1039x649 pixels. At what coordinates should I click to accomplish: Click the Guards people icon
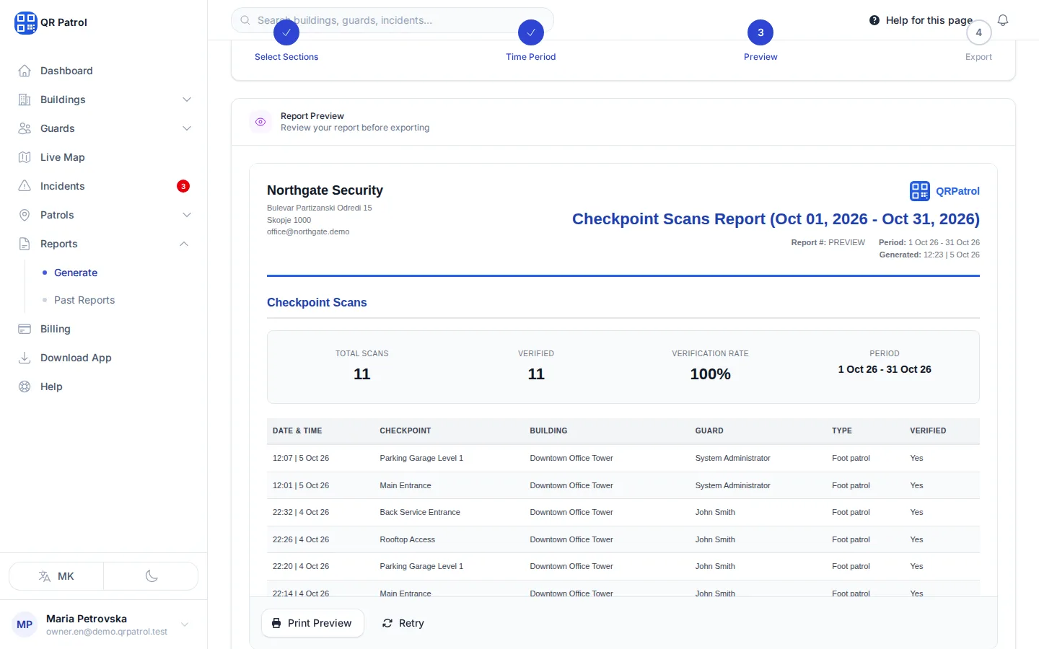click(25, 128)
